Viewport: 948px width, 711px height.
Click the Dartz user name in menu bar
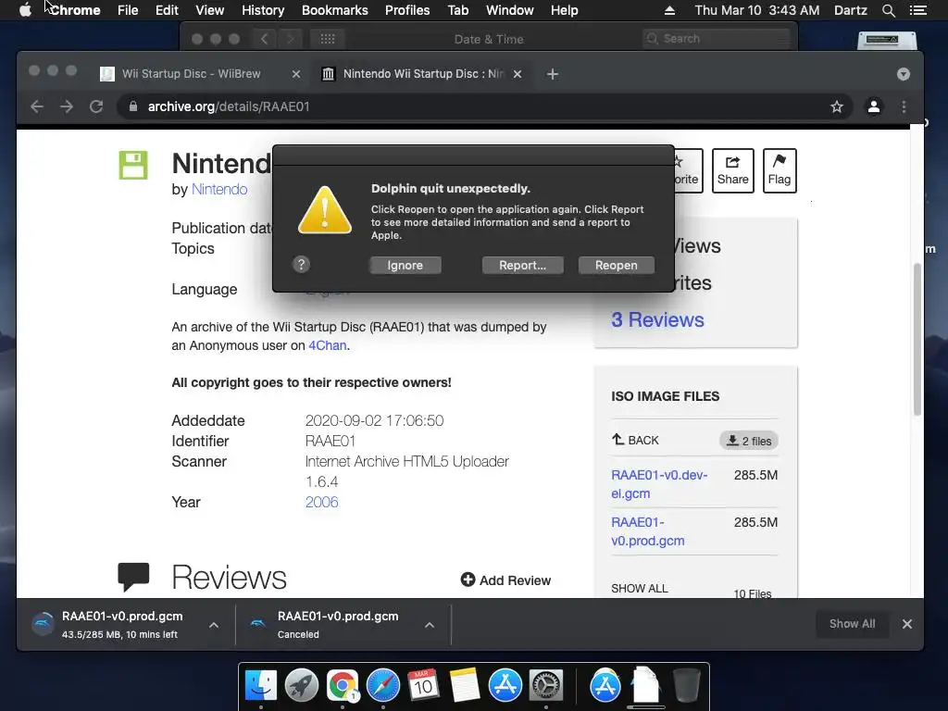(850, 10)
